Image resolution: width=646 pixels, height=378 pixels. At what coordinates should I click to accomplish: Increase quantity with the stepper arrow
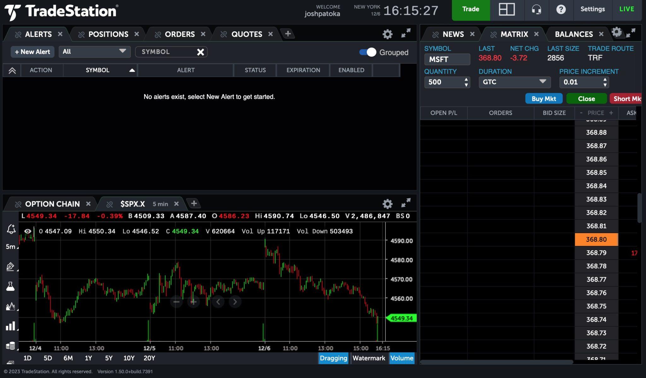point(467,80)
